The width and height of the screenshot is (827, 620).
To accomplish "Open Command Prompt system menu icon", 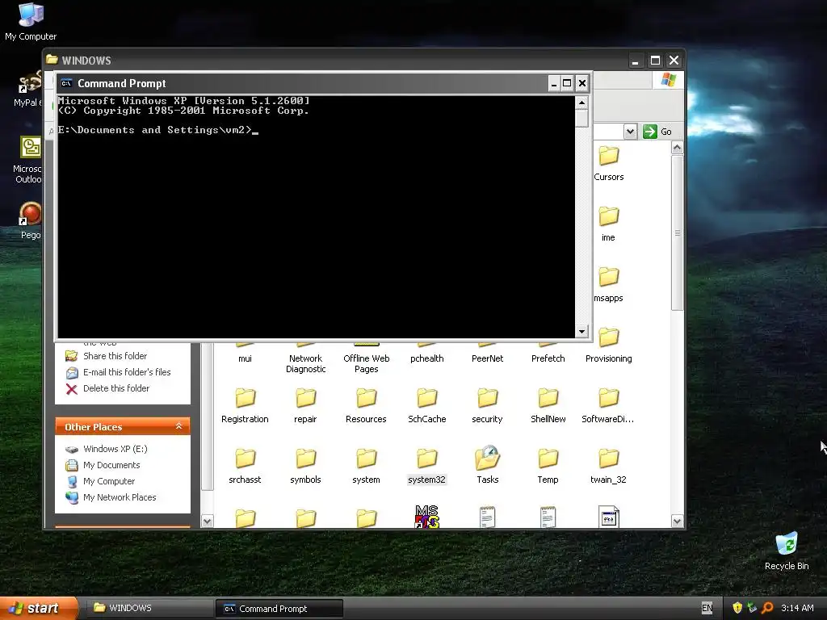I will pos(66,83).
